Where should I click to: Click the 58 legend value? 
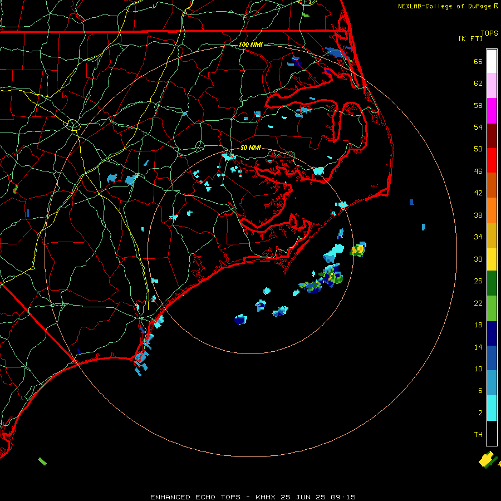click(478, 105)
